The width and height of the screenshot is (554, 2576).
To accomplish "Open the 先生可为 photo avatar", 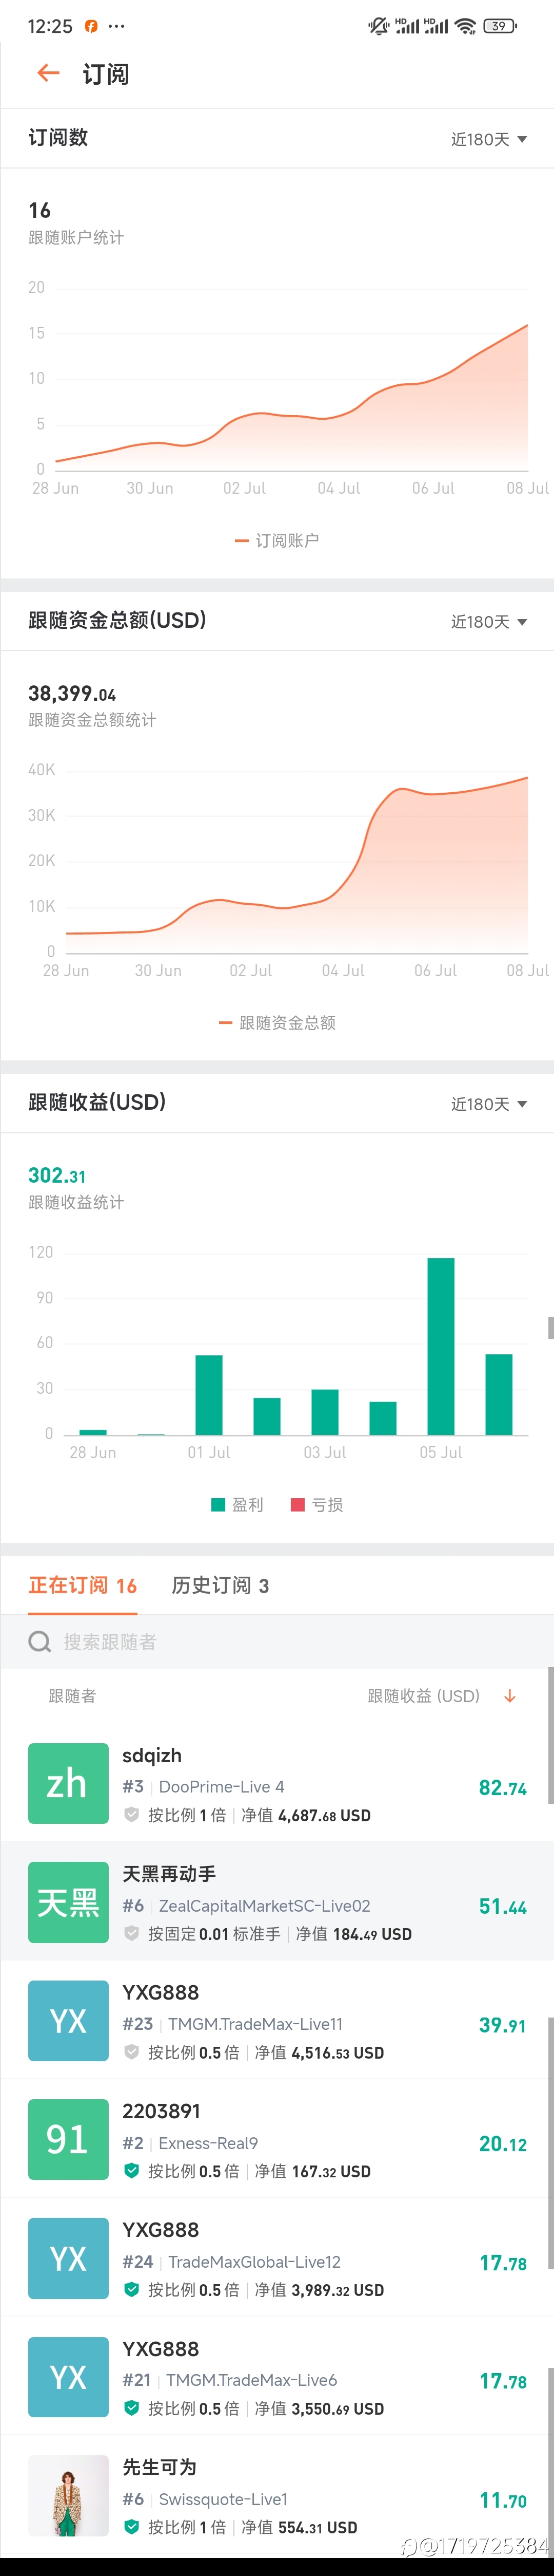I will [68, 2495].
